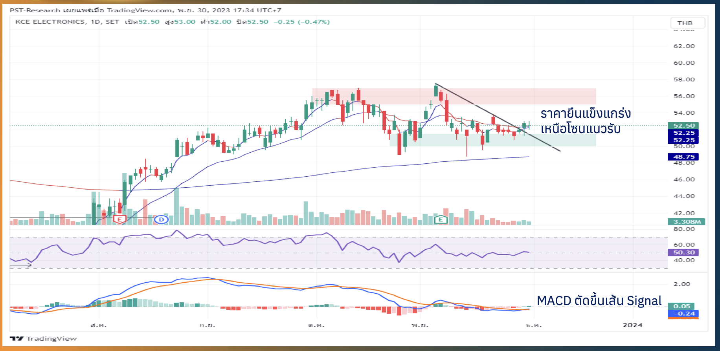Screen dimensions: 720x351
Task: Click the upper 52.25 dark blue price label
Action: click(x=683, y=133)
